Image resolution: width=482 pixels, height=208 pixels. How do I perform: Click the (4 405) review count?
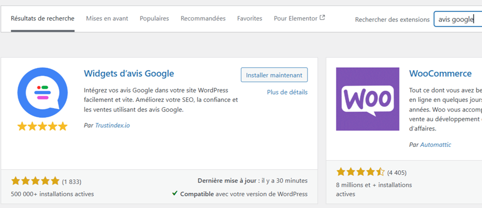(x=396, y=173)
